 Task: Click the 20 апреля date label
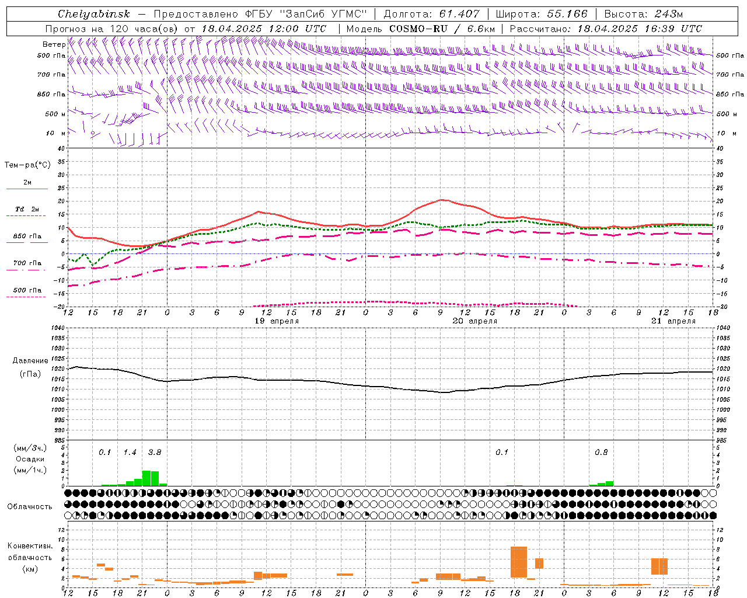(x=475, y=321)
